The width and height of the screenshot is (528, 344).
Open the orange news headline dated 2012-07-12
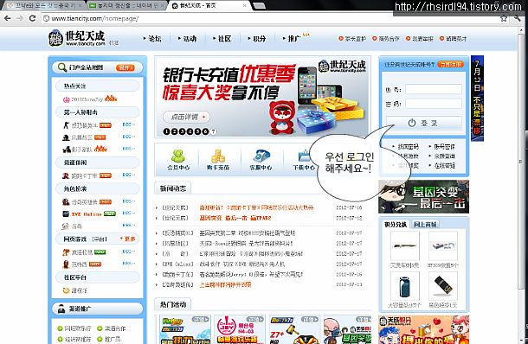tap(235, 218)
